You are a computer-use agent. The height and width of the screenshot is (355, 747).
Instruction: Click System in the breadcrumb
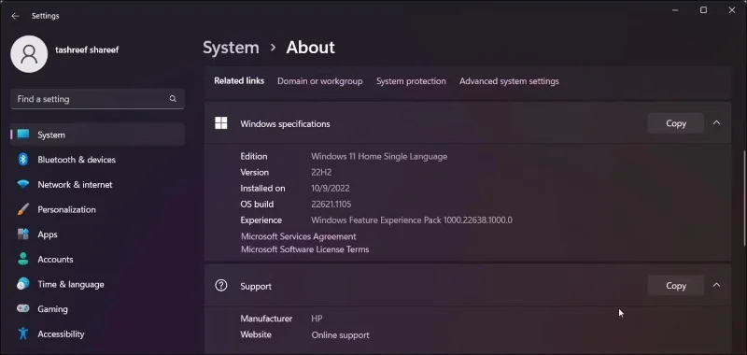pyautogui.click(x=231, y=47)
